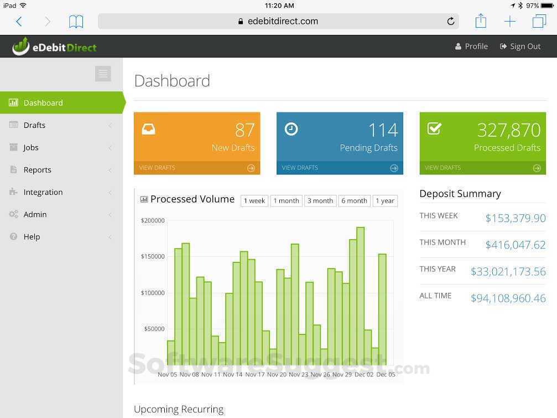Image resolution: width=557 pixels, height=418 pixels.
Task: Open Admin settings via the gear icon
Action: [13, 214]
